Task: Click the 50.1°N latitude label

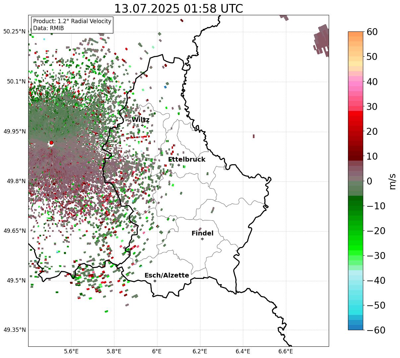Action: [16, 81]
